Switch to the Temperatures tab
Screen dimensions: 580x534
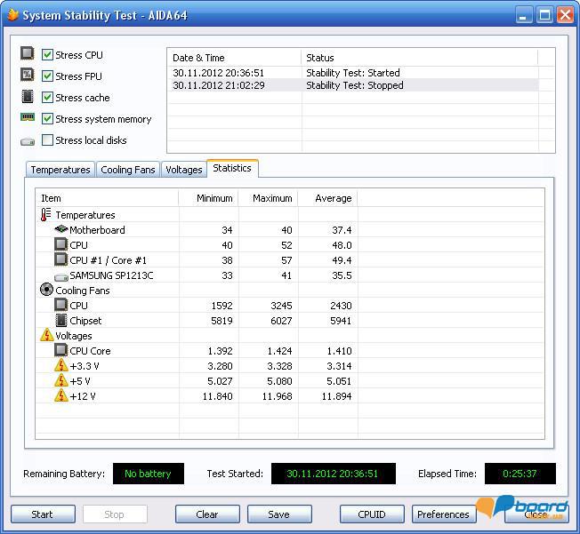tap(60, 170)
